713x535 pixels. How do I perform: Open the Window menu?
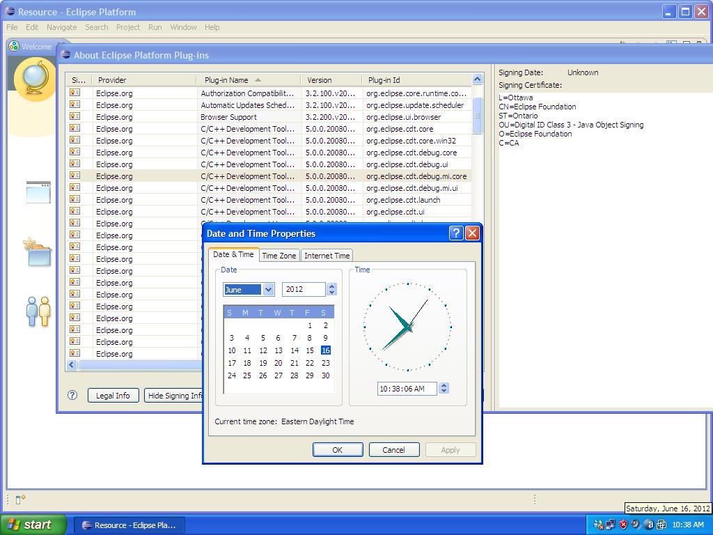(183, 27)
